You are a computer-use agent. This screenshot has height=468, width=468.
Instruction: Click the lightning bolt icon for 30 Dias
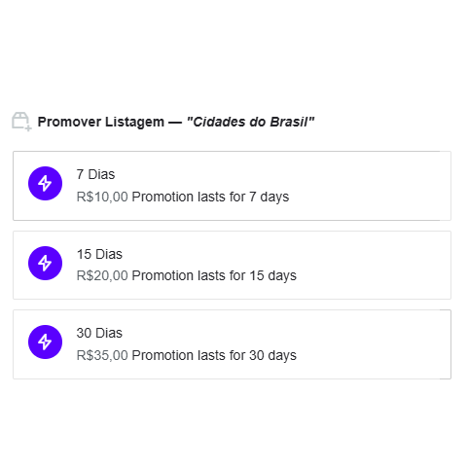(x=45, y=342)
